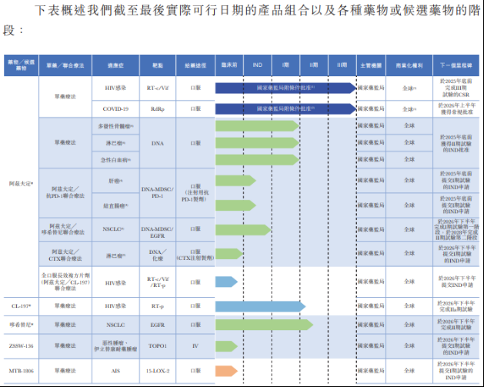Image resolution: width=484 pixels, height=387 pixels.
Task: Click the RdRp target cell
Action: tap(159, 109)
